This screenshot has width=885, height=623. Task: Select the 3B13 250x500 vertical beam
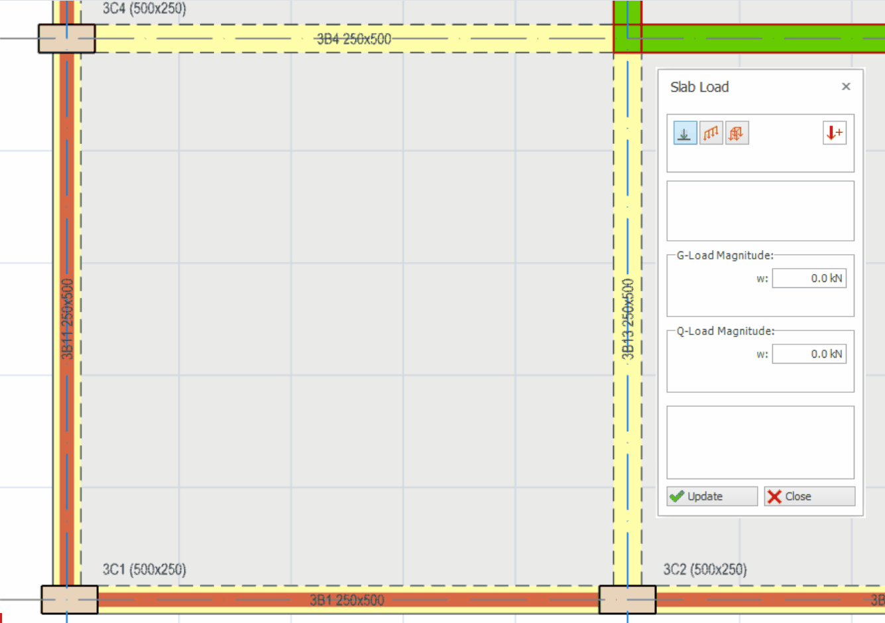click(x=628, y=318)
